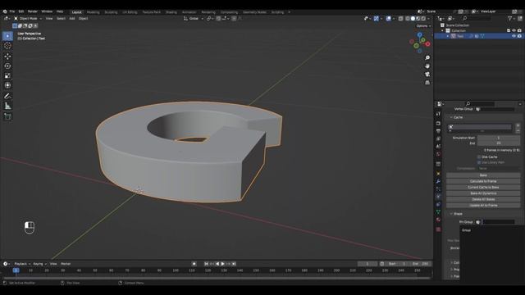Select the Rotate tool
Image resolution: width=525 pixels, height=295 pixels.
click(x=7, y=66)
